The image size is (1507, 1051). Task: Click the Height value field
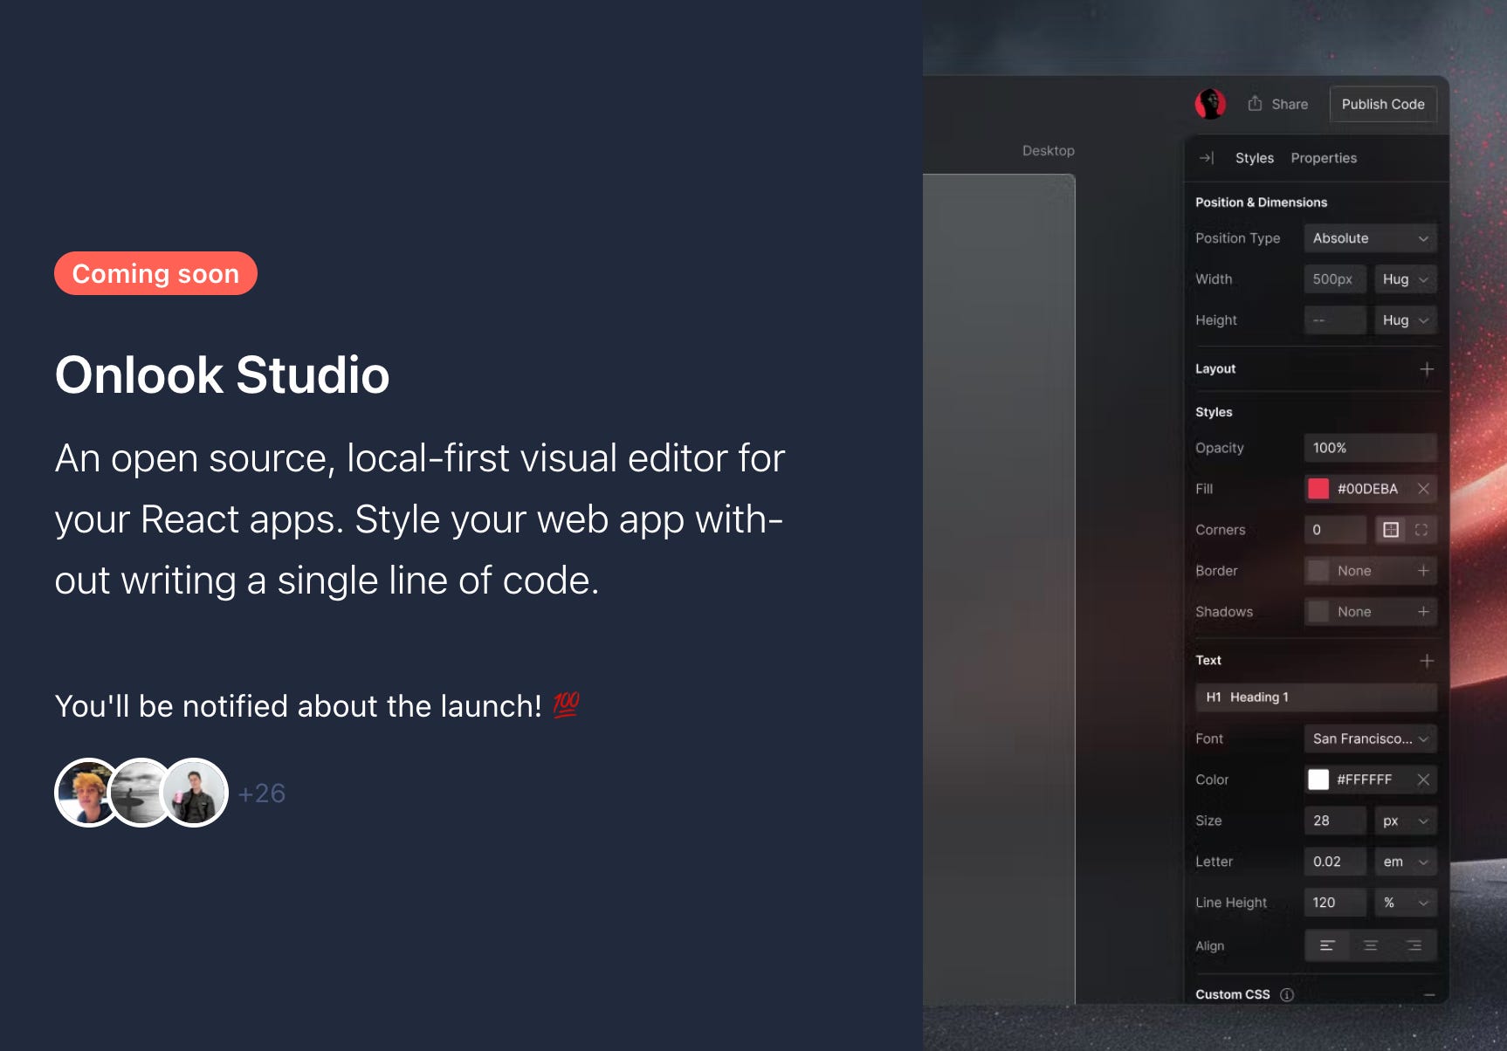point(1335,320)
